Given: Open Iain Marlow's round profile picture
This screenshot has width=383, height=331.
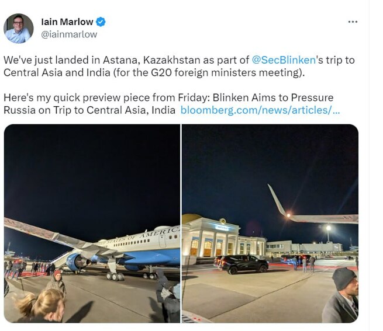Looking at the screenshot, I should click(x=19, y=29).
